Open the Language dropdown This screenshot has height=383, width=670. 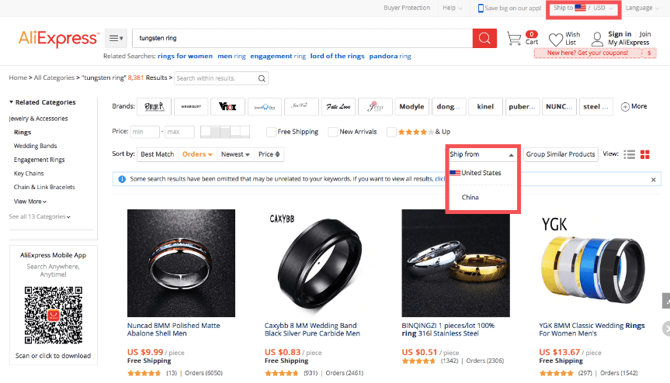tap(643, 9)
